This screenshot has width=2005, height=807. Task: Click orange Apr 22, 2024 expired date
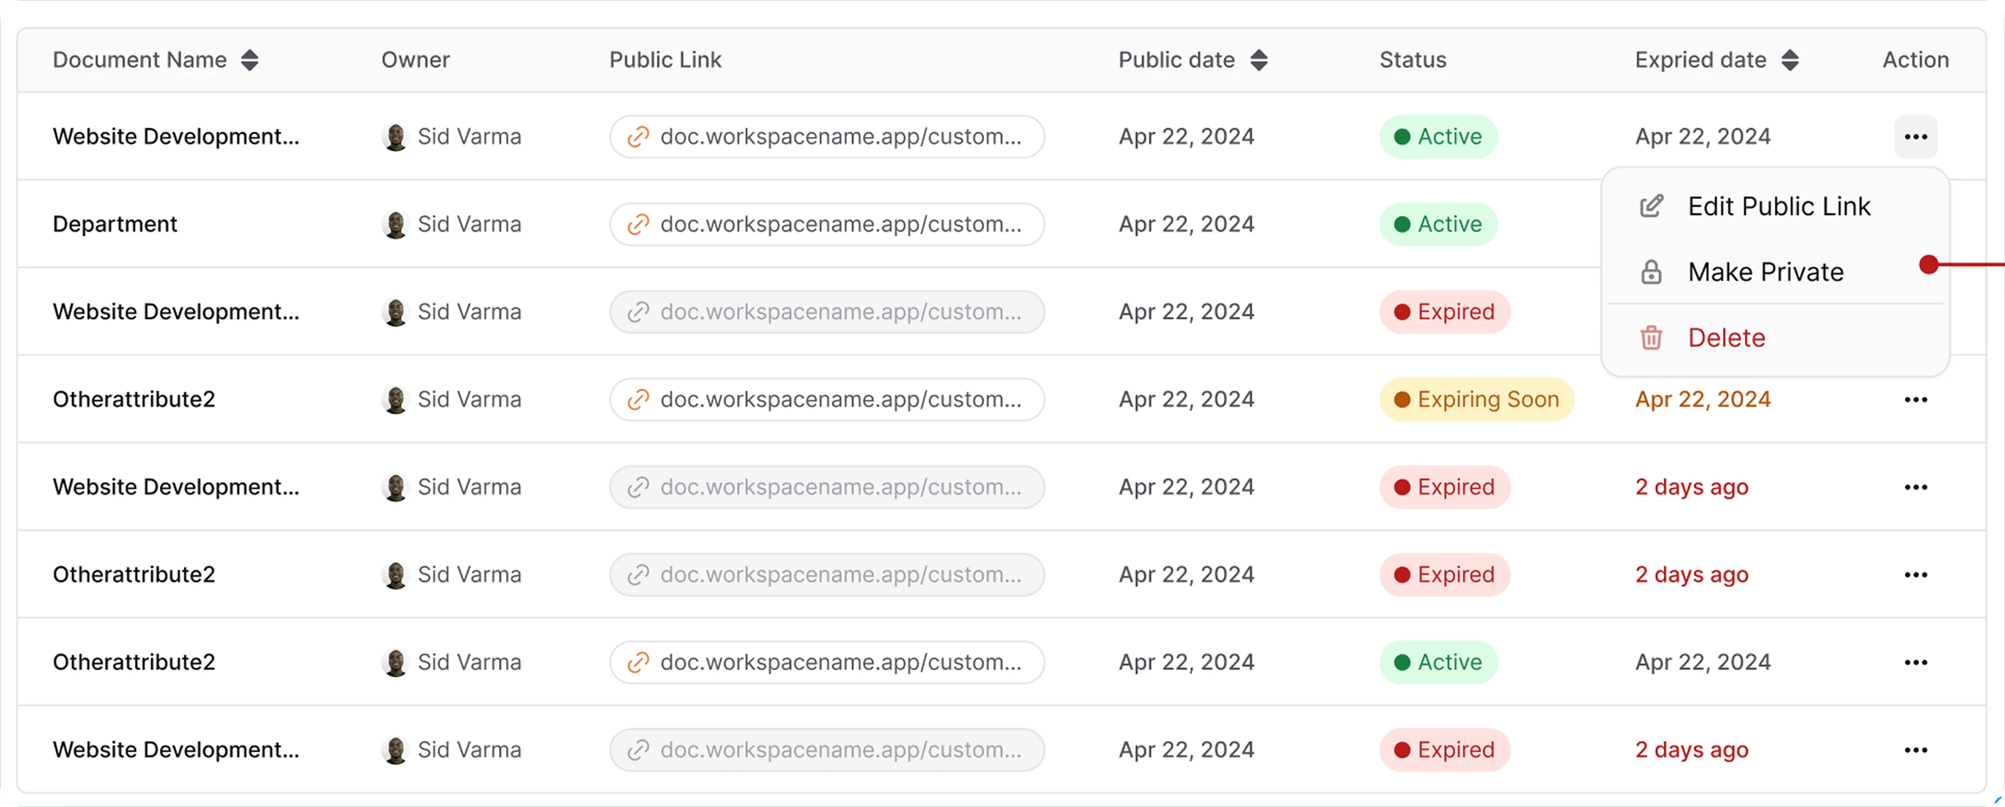[x=1702, y=399]
